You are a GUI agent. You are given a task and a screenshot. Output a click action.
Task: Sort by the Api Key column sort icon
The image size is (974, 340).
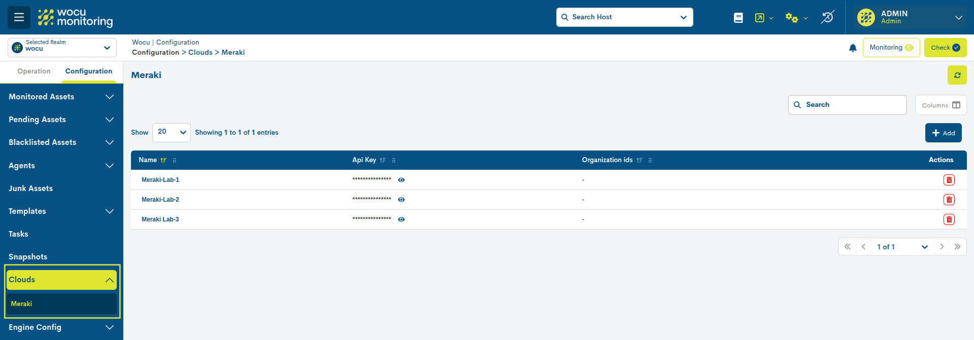383,160
